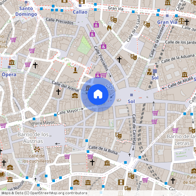Click the church cross below Calle de la Bolsa
196x196 pixels.
[x=92, y=162]
